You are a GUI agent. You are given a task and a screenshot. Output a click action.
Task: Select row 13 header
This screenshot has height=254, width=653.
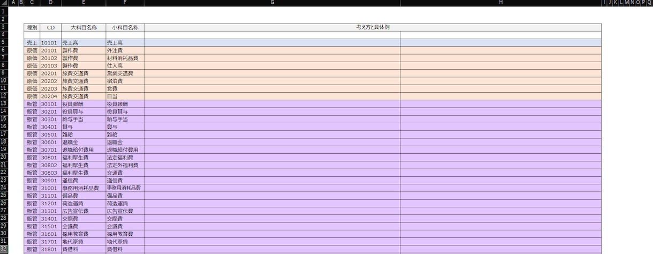click(3, 103)
